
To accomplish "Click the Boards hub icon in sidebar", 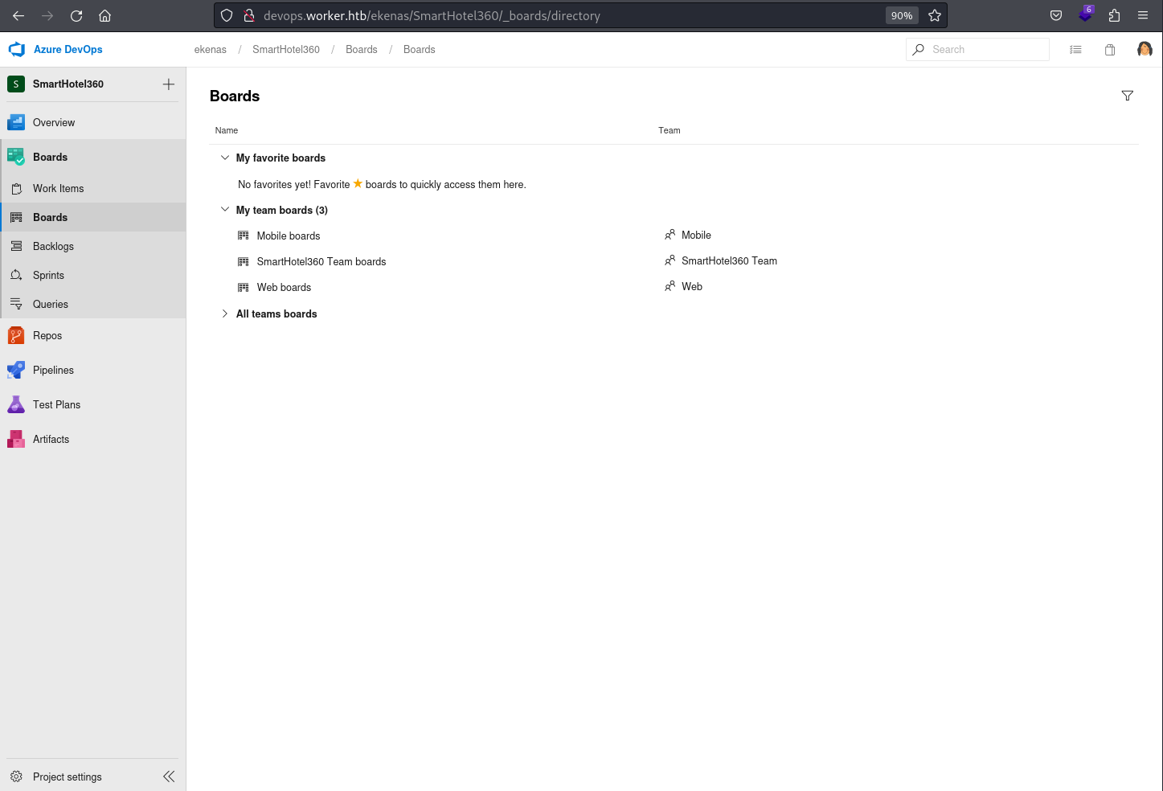I will click(16, 157).
